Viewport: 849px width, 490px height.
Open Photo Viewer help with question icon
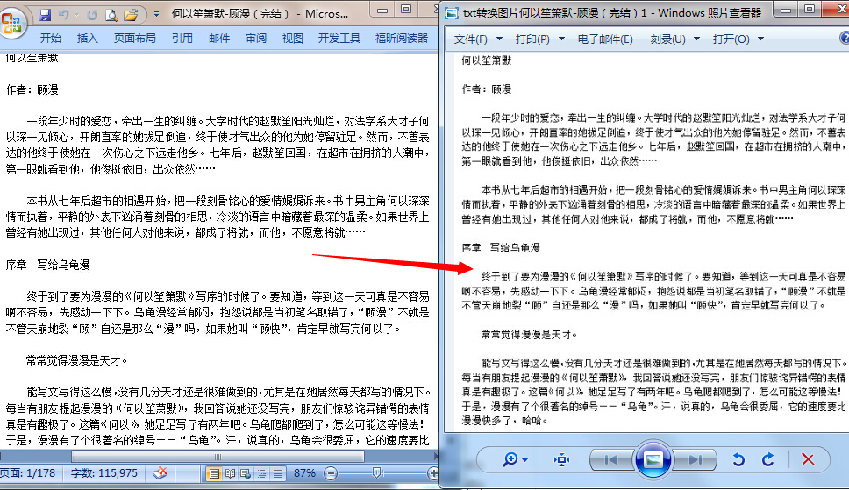(845, 38)
